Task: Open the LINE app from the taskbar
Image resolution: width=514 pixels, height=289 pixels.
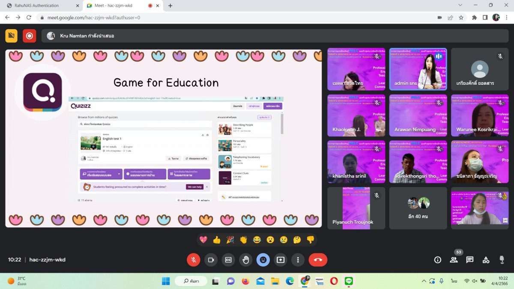Action: [349, 281]
